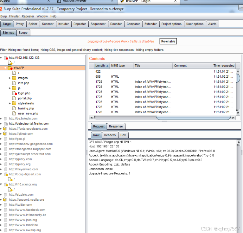The image size is (243, 233).
Task: Click the stylesheets folder icon
Action: pos(14,103)
